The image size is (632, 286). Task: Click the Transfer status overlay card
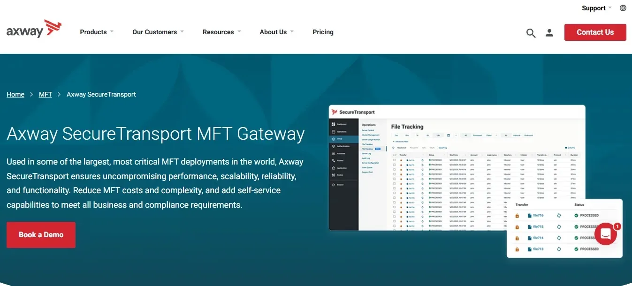click(564, 228)
